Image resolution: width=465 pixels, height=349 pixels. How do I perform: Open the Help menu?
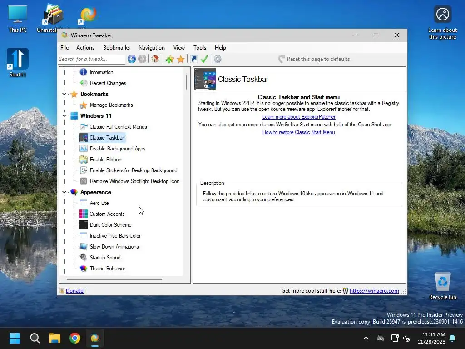[220, 47]
